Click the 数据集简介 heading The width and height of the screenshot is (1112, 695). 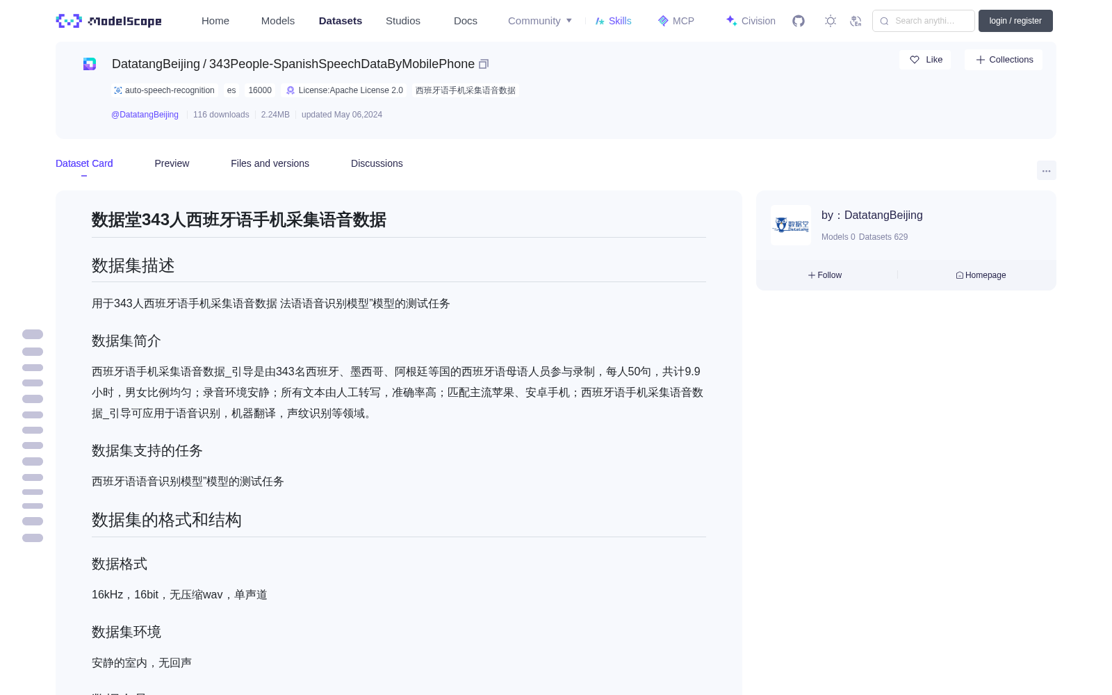click(x=126, y=341)
